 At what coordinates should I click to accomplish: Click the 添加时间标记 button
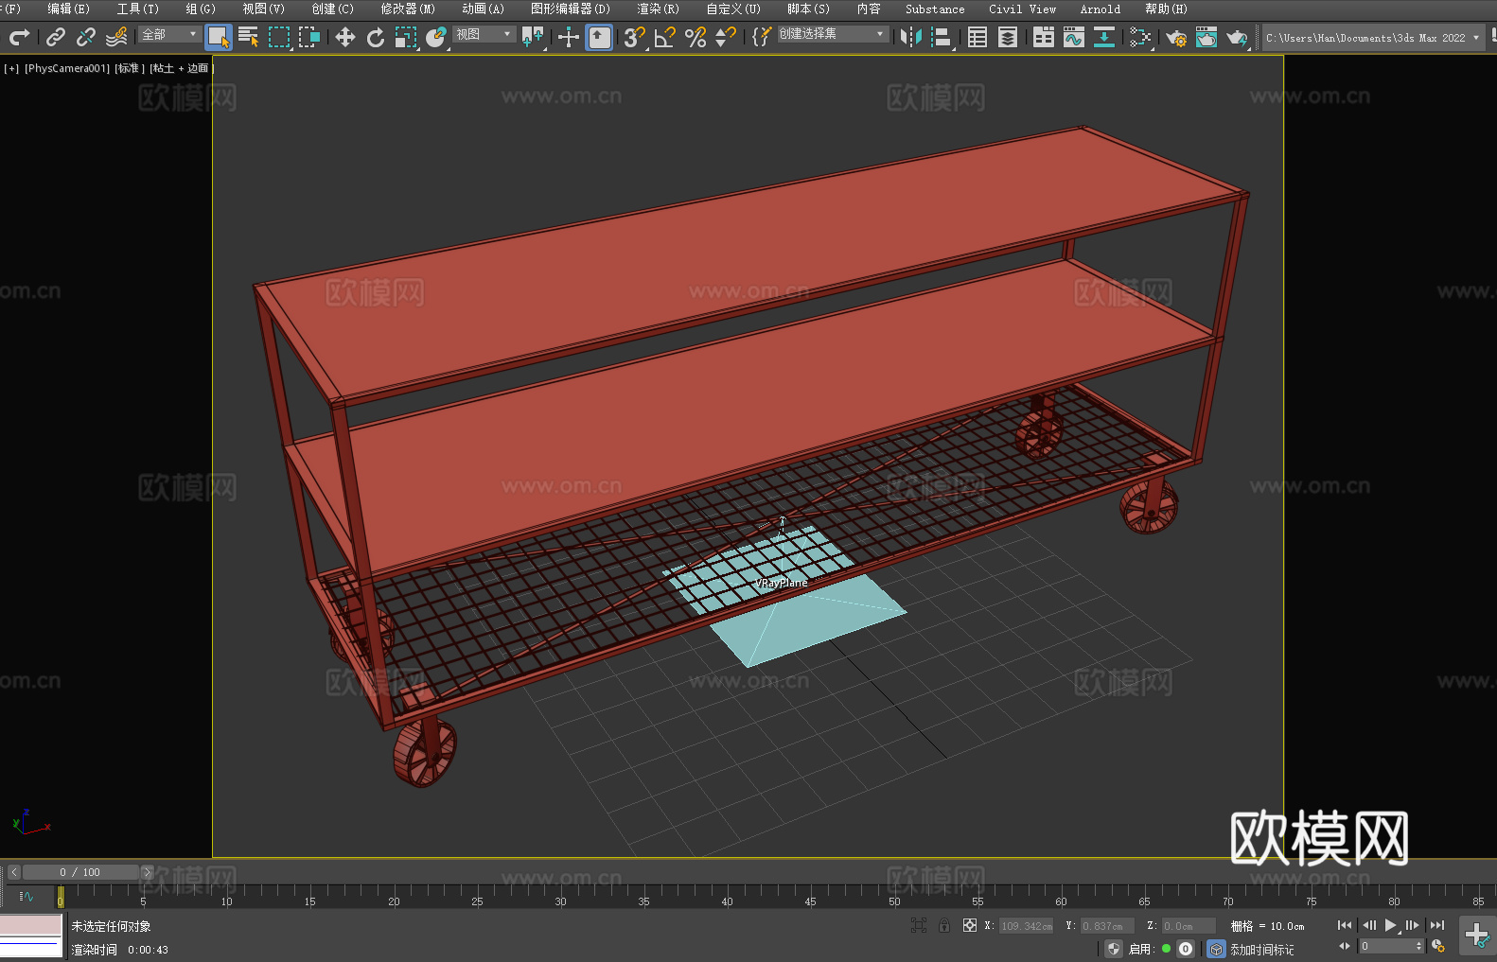(1261, 949)
